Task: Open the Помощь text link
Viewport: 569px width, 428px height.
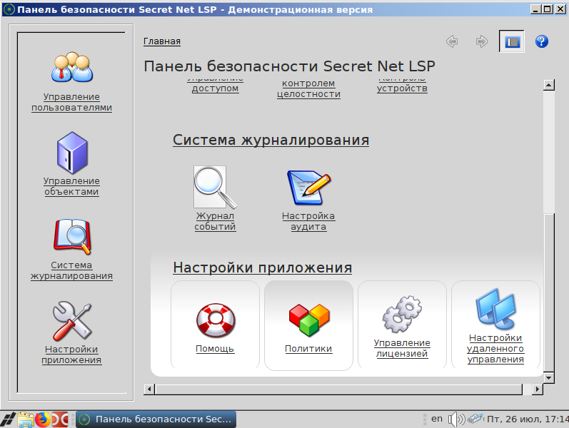Action: point(215,349)
